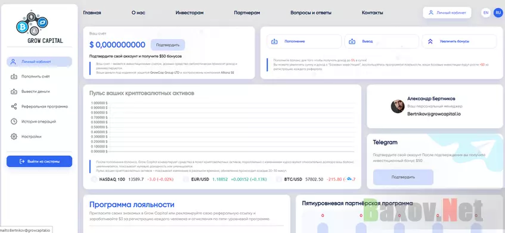This screenshot has height=233, width=505.
Task: Open the Инвесторам menu item
Action: coord(190,13)
